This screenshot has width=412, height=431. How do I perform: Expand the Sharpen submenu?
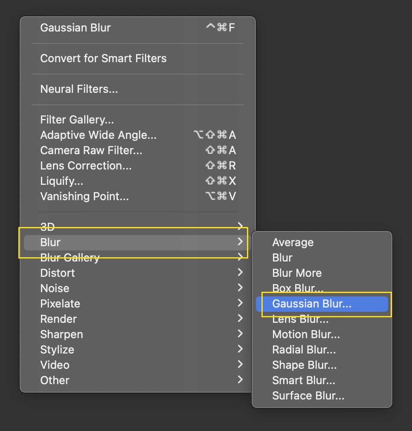[240, 334]
